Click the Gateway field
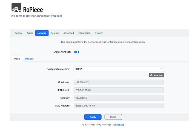The width and height of the screenshot is (189, 127). coord(118,98)
